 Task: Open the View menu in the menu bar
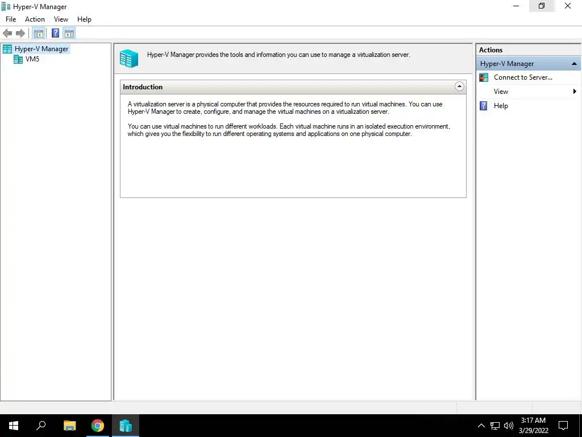[x=61, y=19]
